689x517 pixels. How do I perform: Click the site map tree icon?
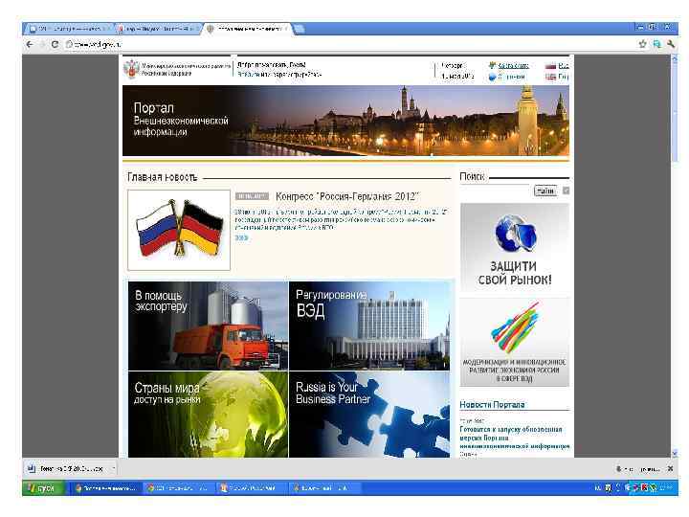[x=492, y=65]
